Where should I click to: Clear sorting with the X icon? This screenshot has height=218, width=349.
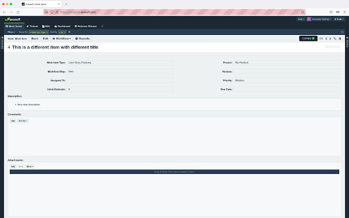tap(69, 32)
